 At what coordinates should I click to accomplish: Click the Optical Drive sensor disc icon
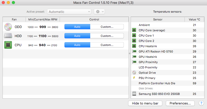click(x=134, y=73)
